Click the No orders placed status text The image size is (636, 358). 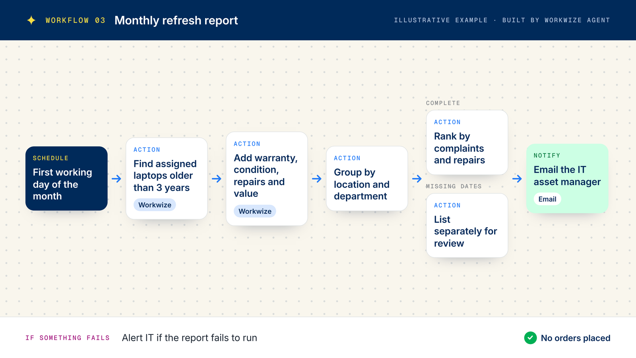(576, 338)
